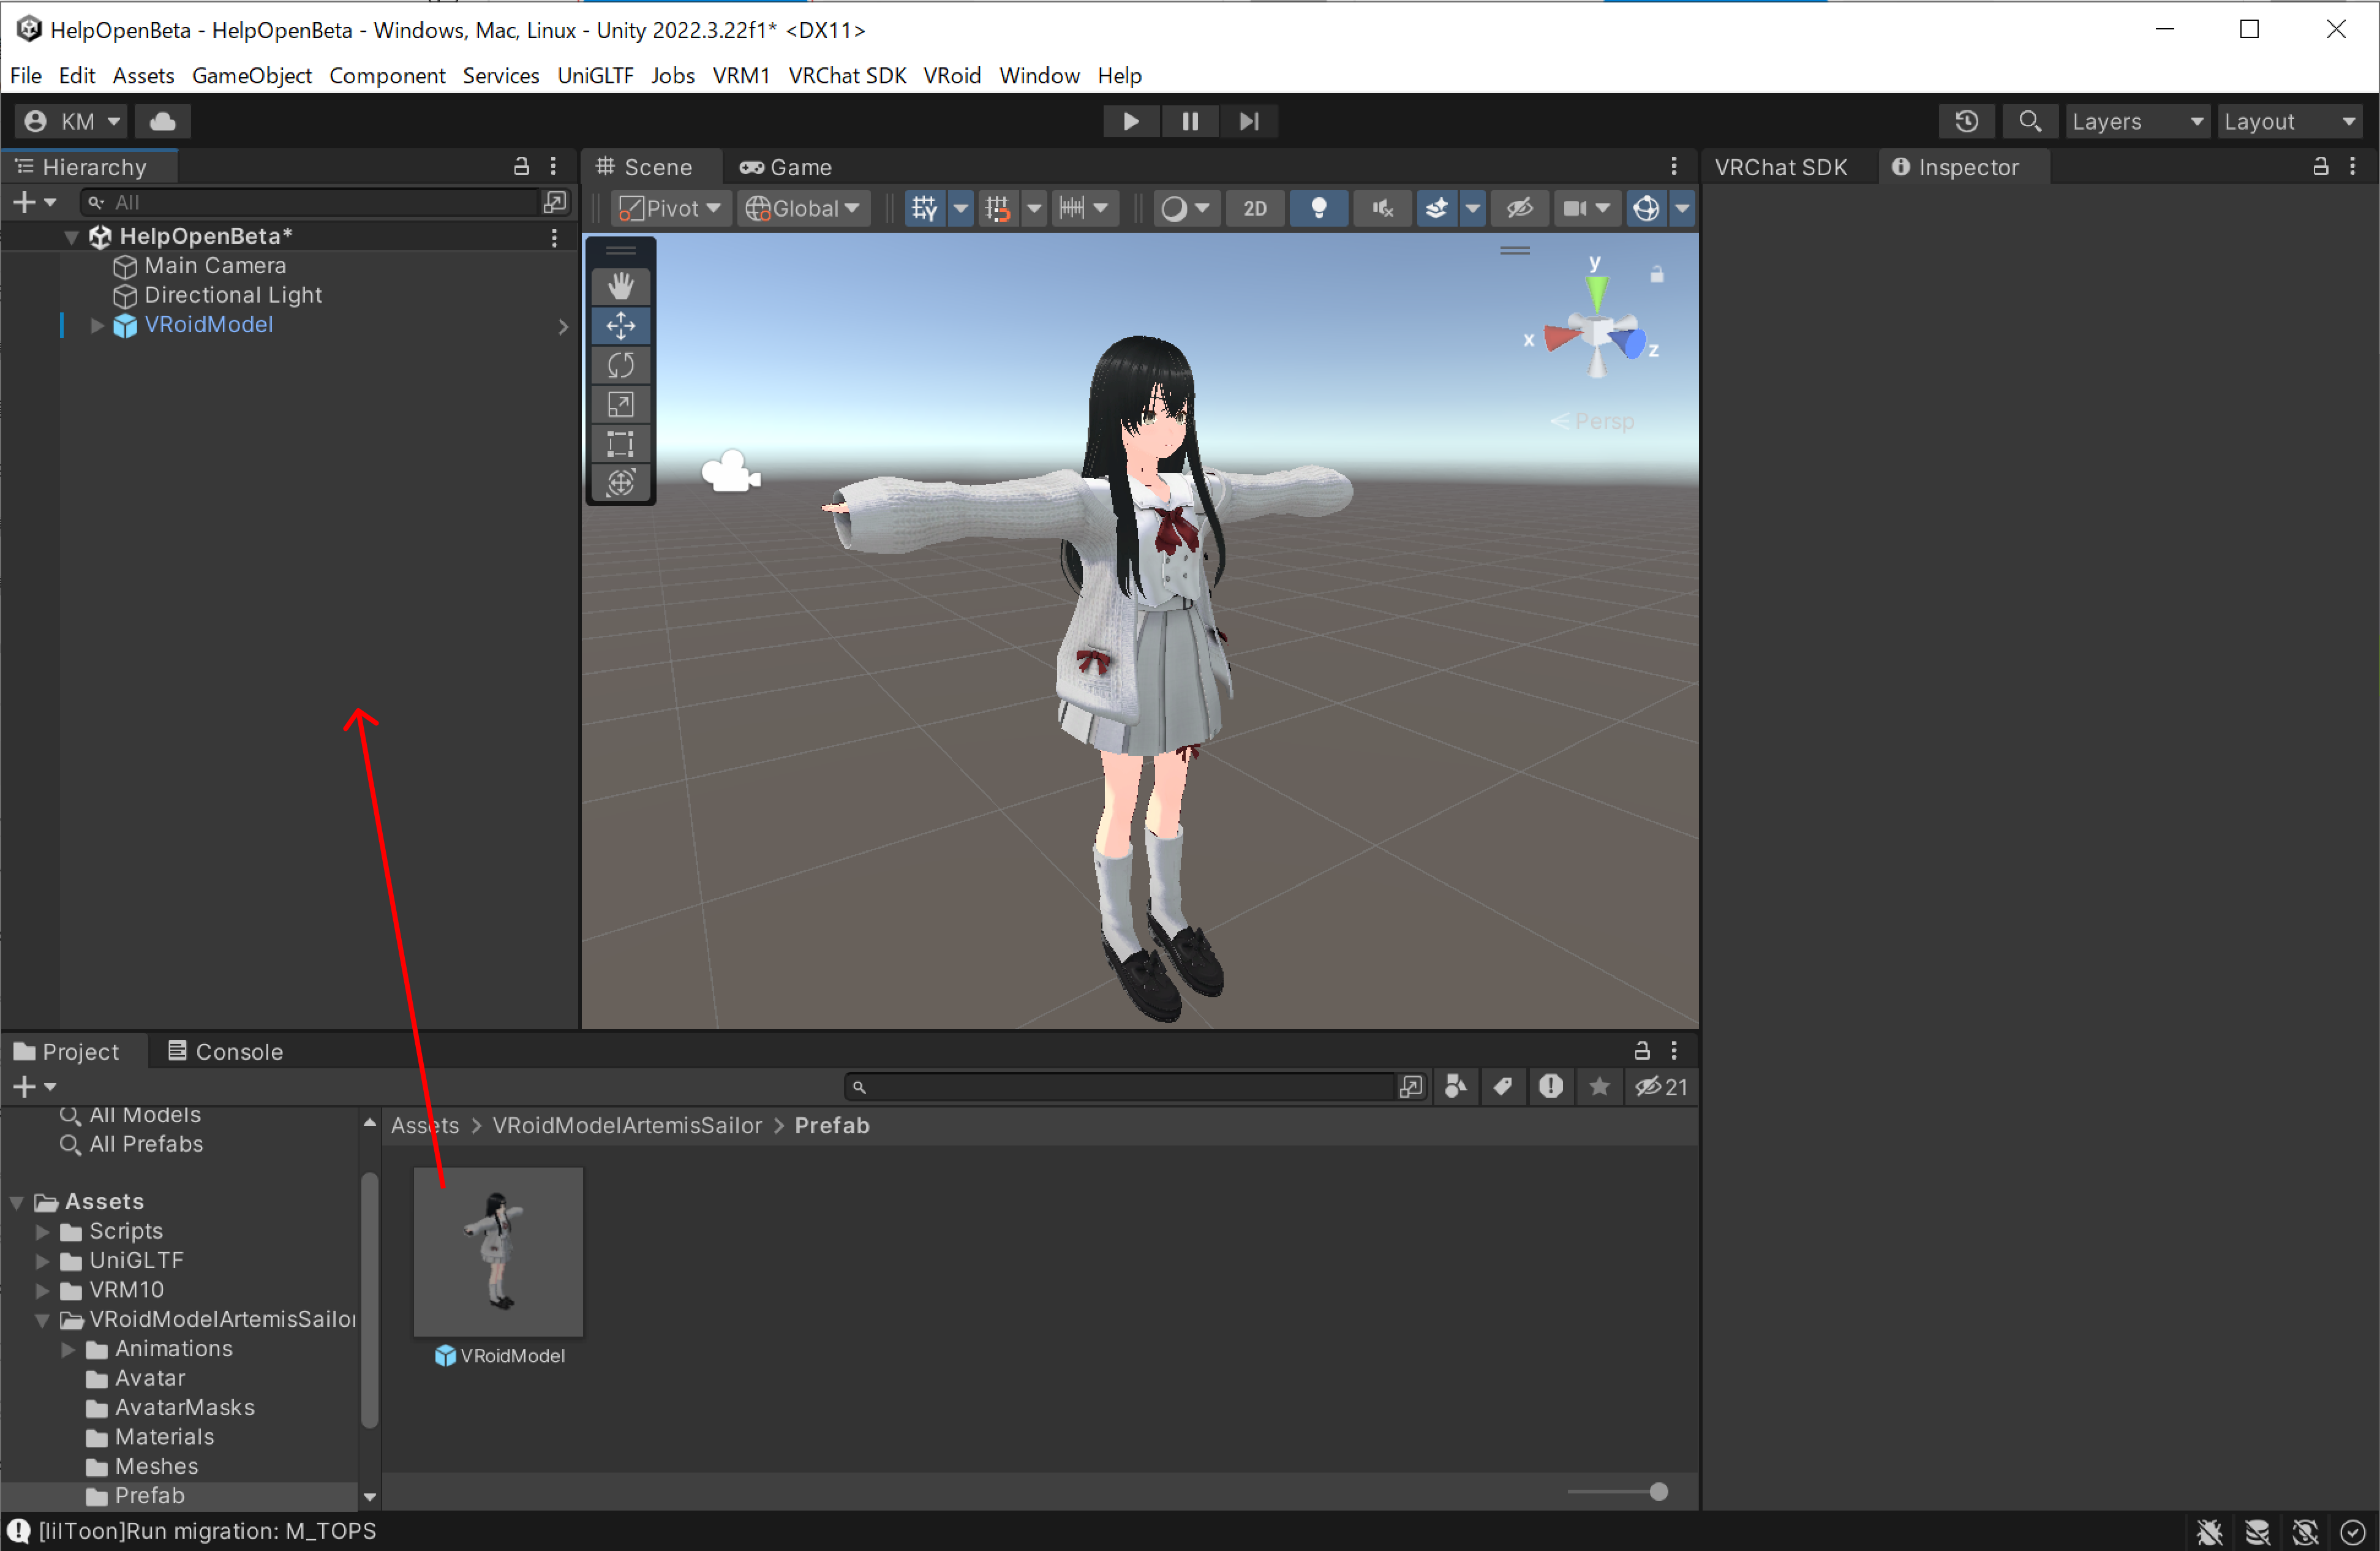The width and height of the screenshot is (2380, 1551).
Task: Click the snap increment icon
Action: tap(1072, 208)
